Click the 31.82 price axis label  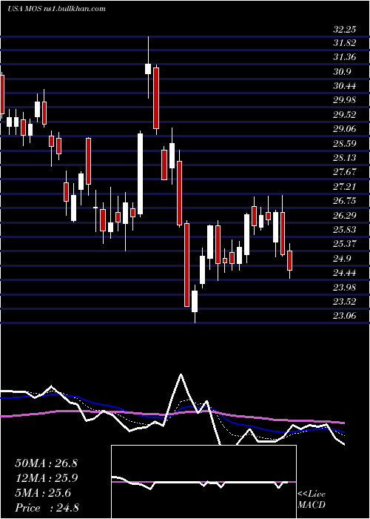(345, 43)
